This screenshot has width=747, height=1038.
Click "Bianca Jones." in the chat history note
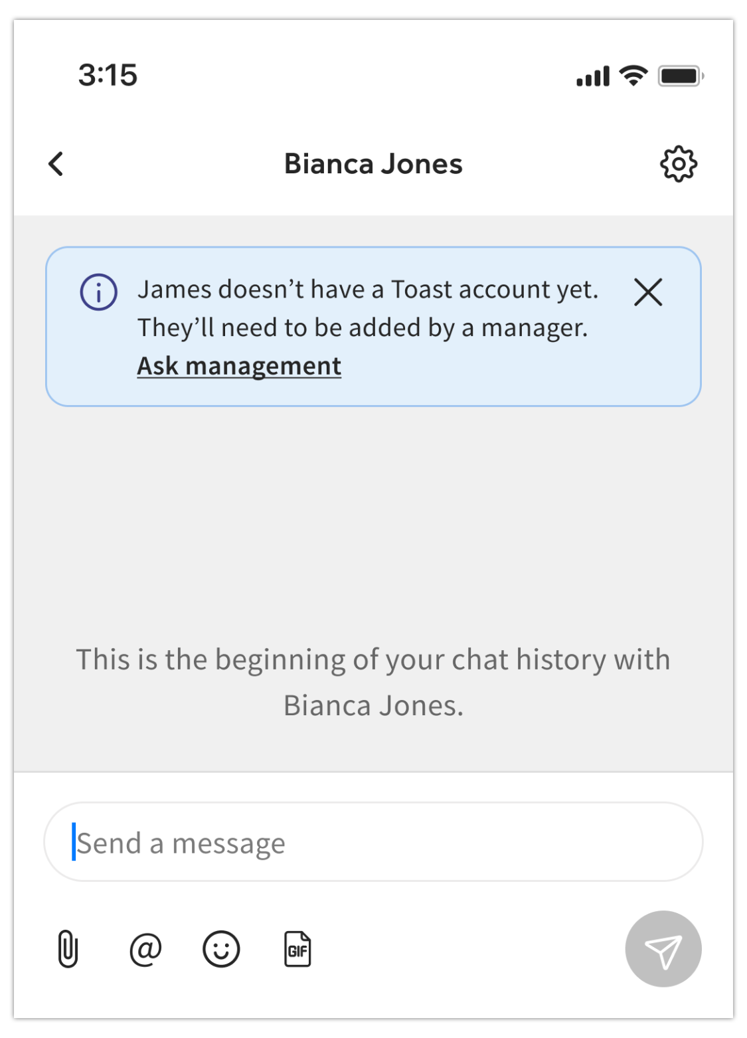pos(373,705)
